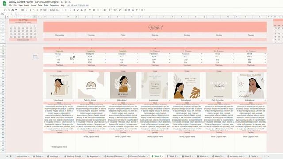Click the Insert link icon

(126, 10)
